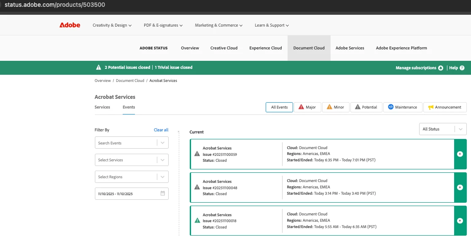471x242 pixels.
Task: Click the Help question mark icon
Action: [x=462, y=68]
